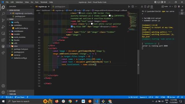Show the Problems panel warning icon
This screenshot has height=104, width=185.
click(x=142, y=7)
